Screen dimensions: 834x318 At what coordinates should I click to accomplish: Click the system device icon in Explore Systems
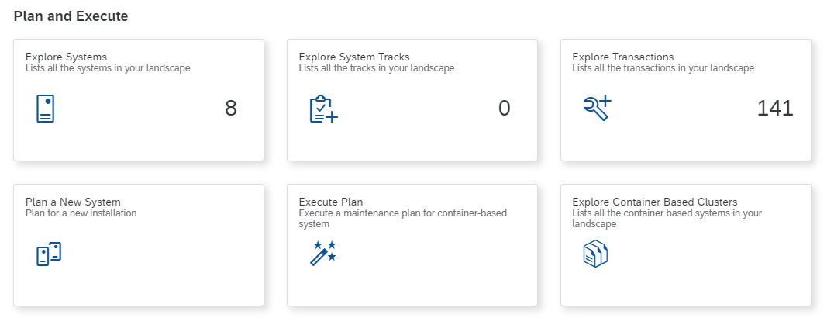point(46,109)
